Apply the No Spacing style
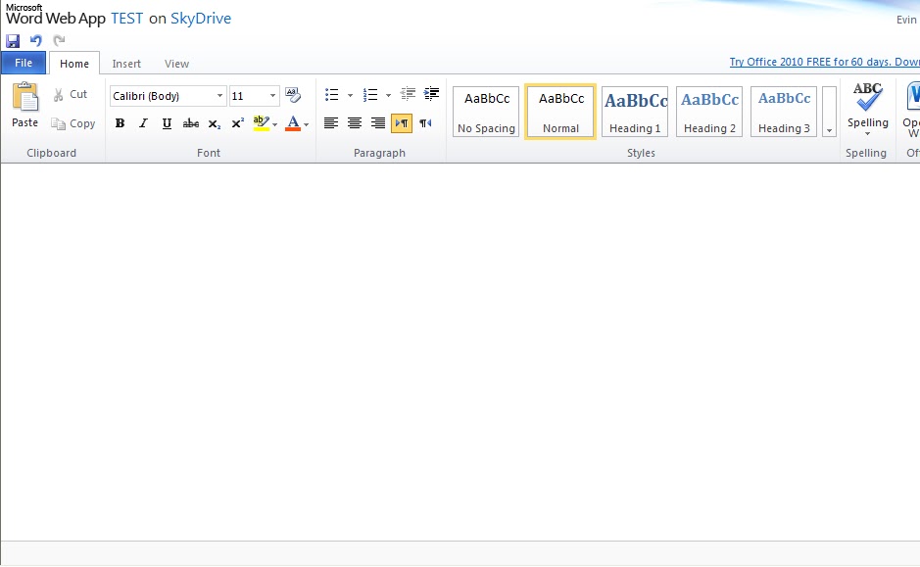 tap(486, 112)
